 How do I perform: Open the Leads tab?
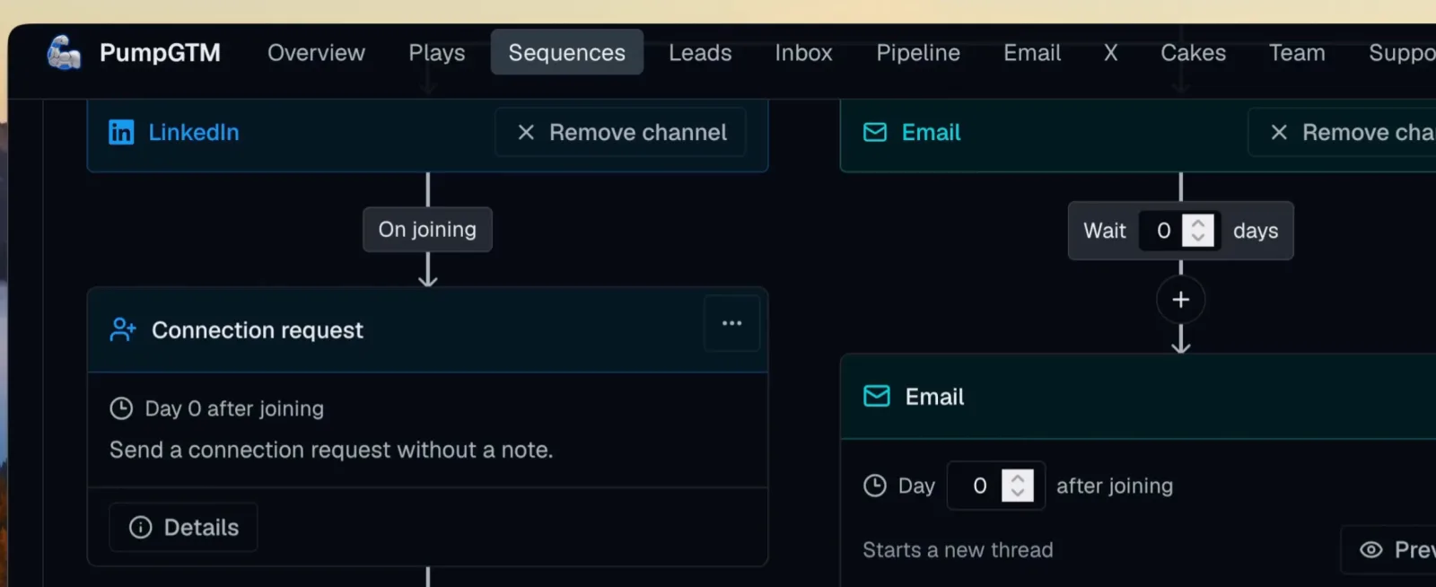(700, 53)
